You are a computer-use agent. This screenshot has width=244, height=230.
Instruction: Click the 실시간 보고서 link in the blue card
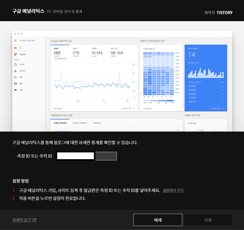tap(216, 109)
